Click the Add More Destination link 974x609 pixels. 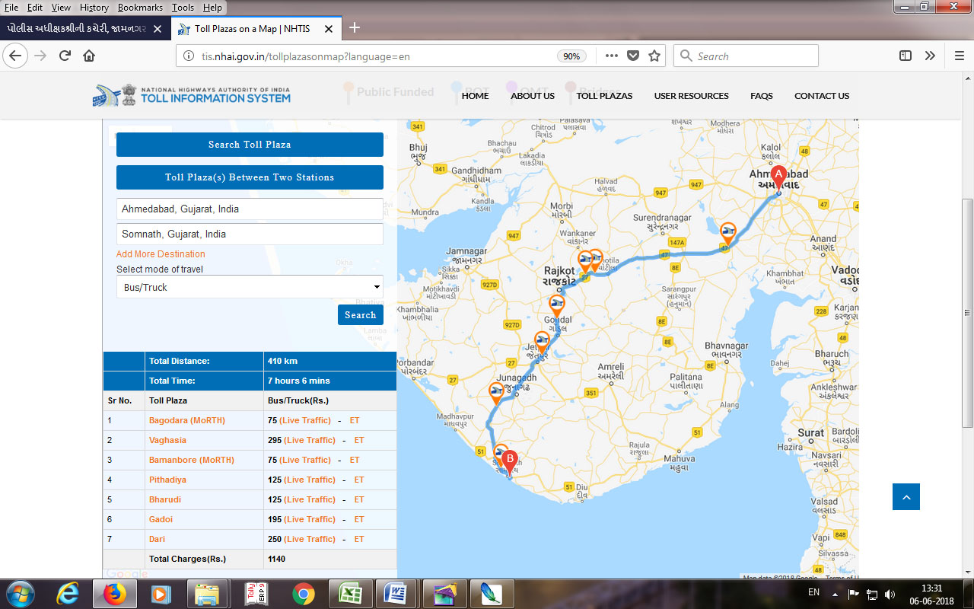[161, 254]
